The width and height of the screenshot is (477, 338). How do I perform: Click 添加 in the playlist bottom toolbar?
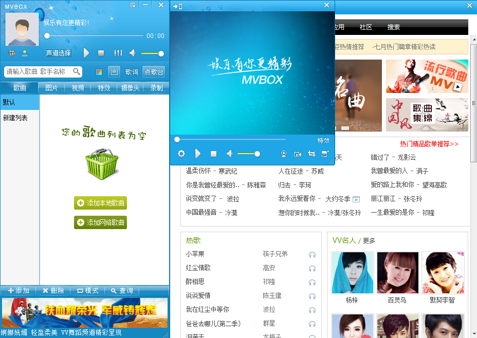point(19,291)
